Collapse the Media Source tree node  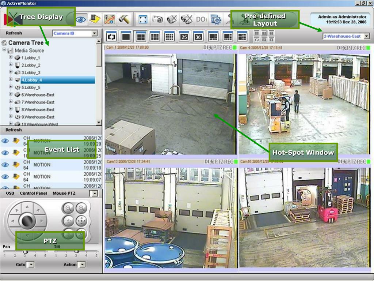(4, 50)
